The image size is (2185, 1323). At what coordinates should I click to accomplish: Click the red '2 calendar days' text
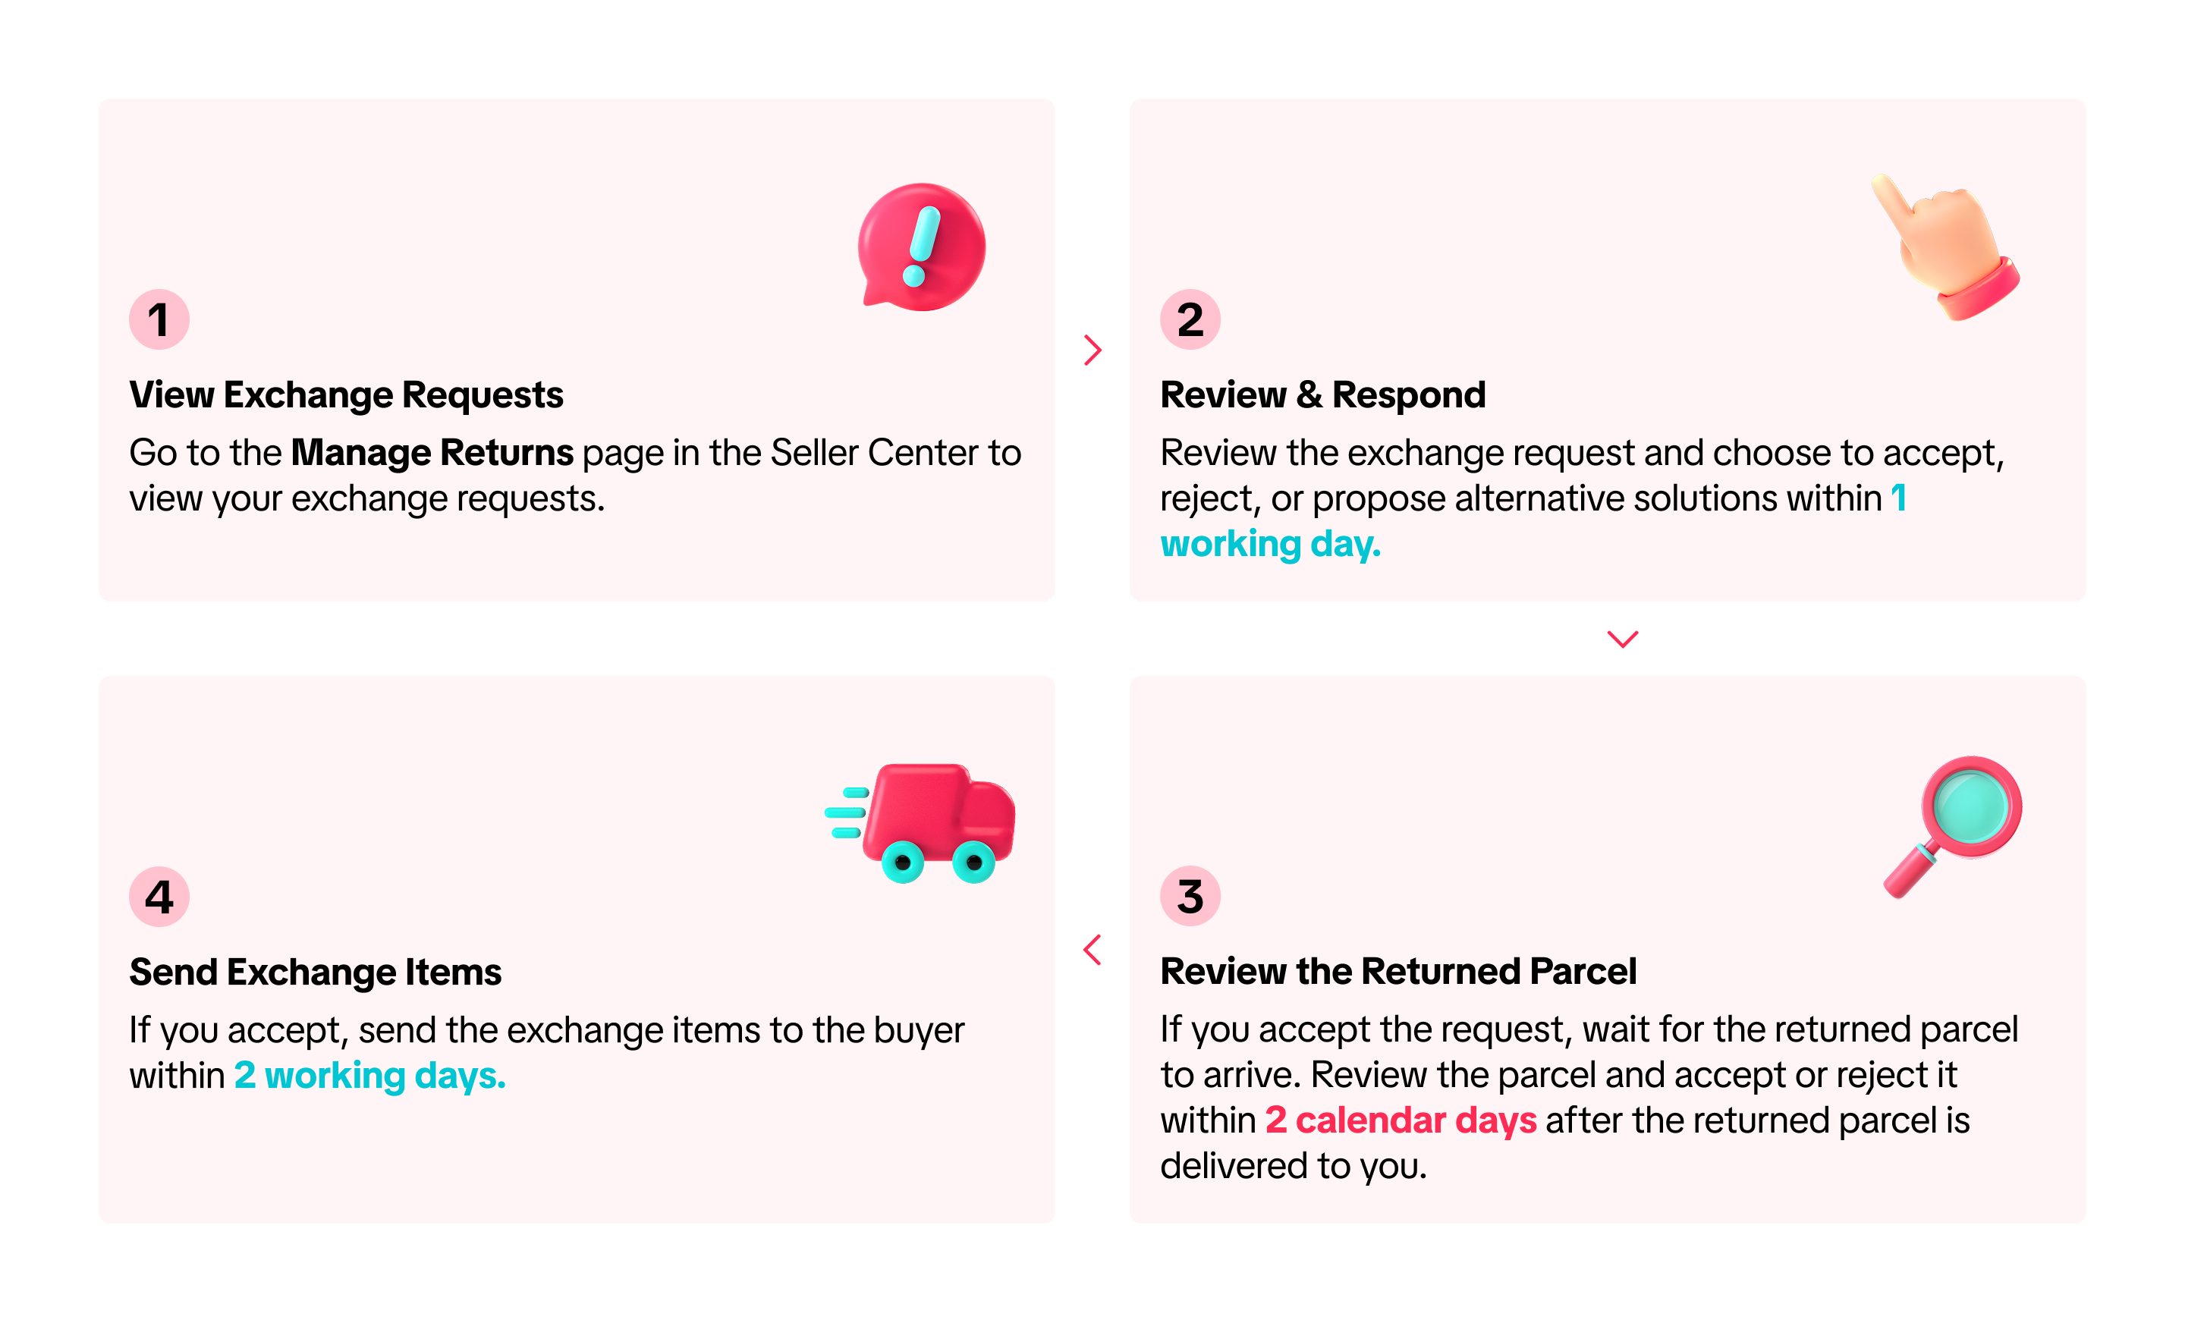click(x=1401, y=1120)
